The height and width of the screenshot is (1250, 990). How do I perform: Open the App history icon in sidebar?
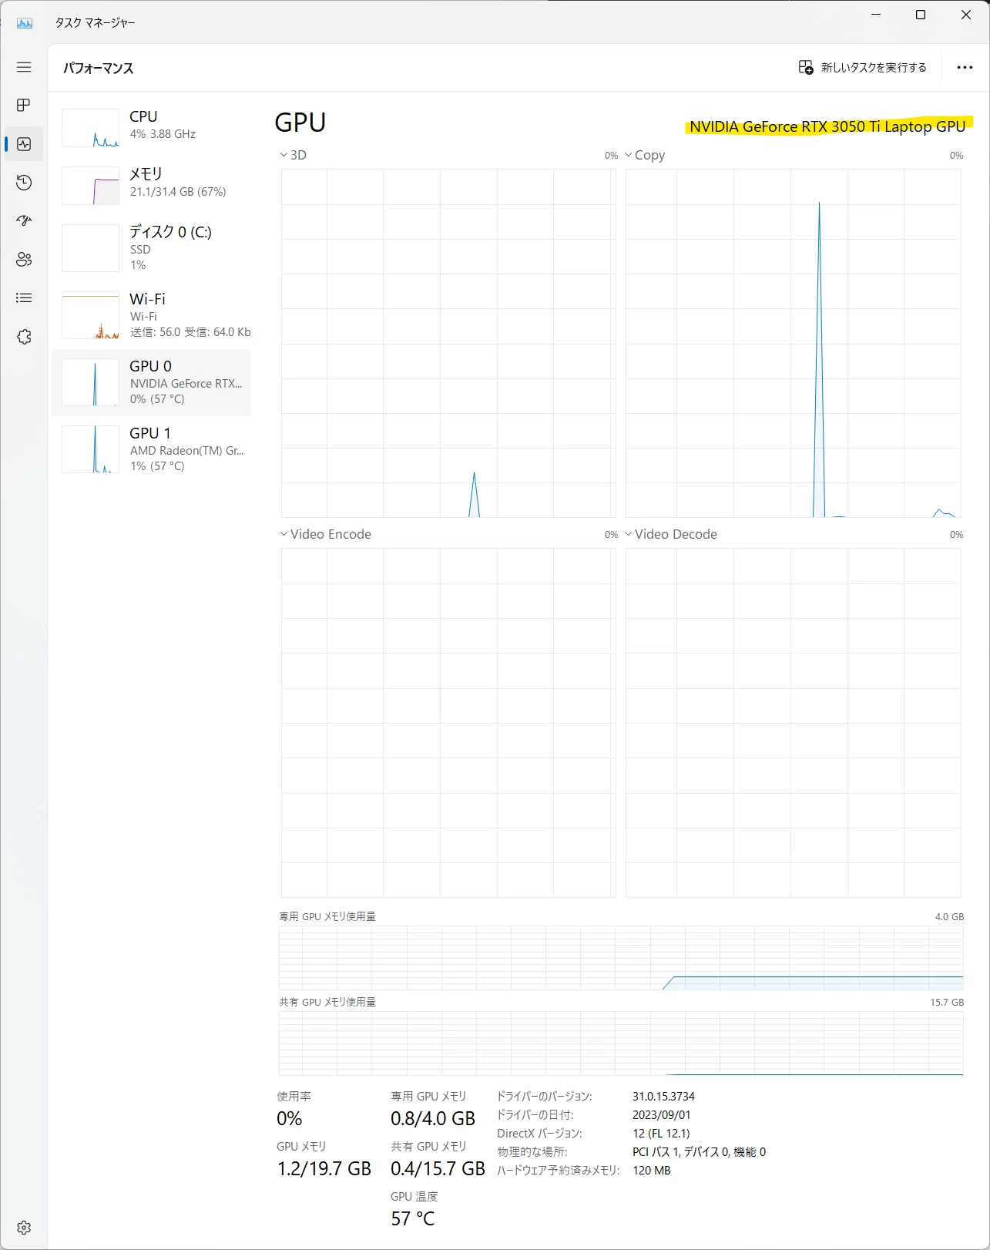click(x=24, y=183)
